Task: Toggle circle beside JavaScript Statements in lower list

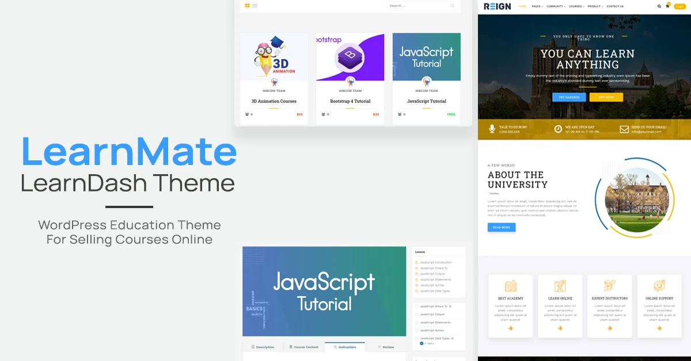Action: 416,322
